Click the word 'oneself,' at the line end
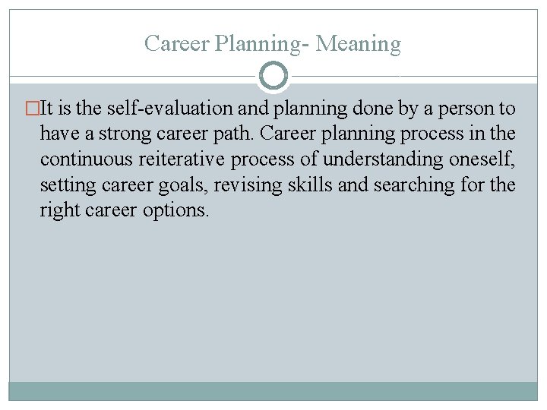The width and height of the screenshot is (547, 410). [482, 159]
